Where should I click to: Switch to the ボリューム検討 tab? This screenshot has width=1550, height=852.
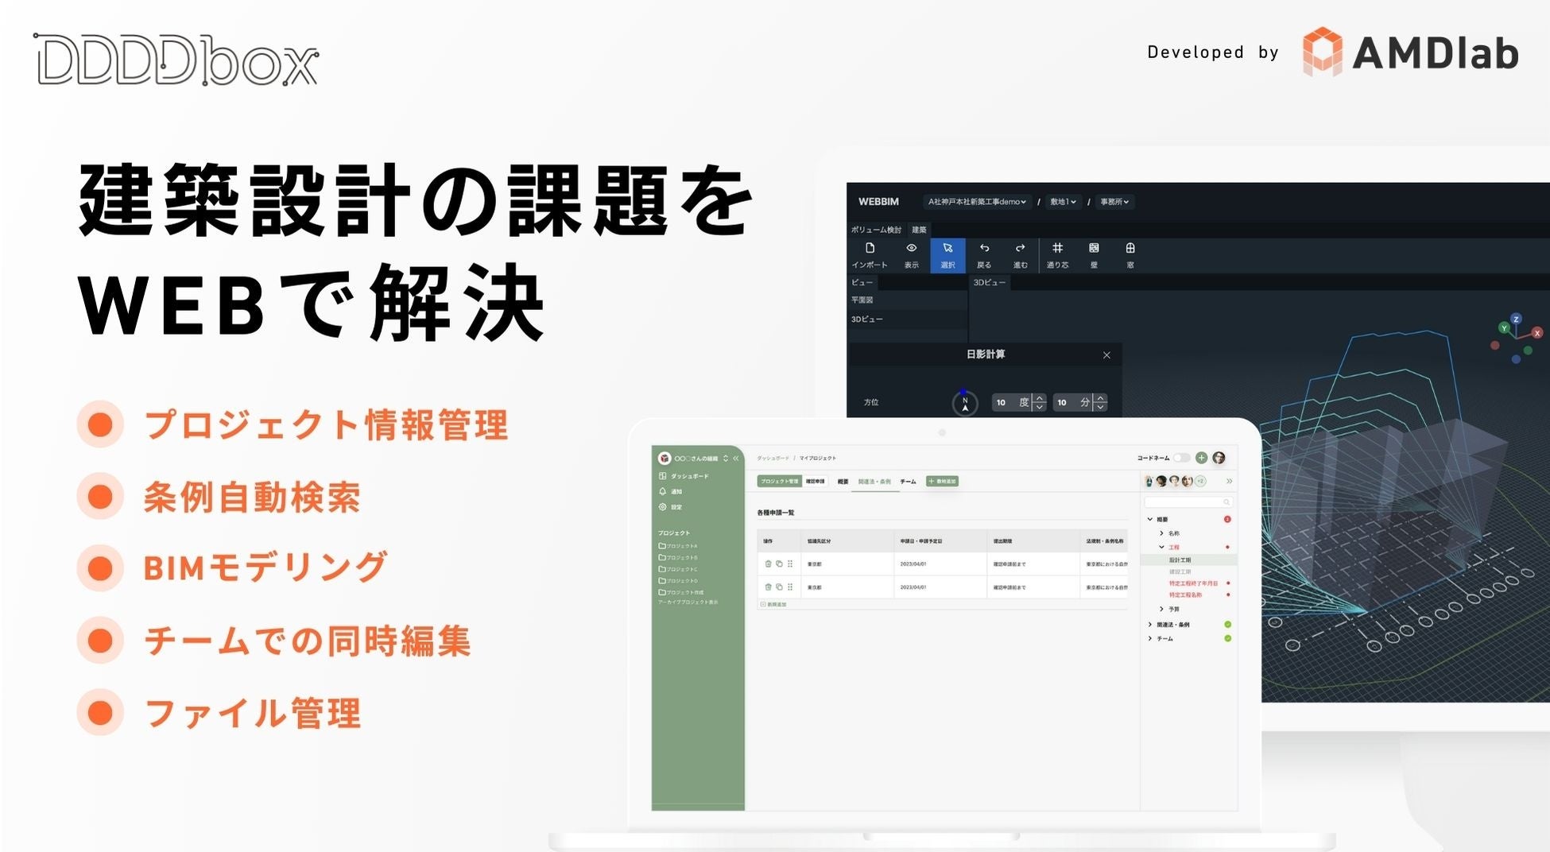876,230
